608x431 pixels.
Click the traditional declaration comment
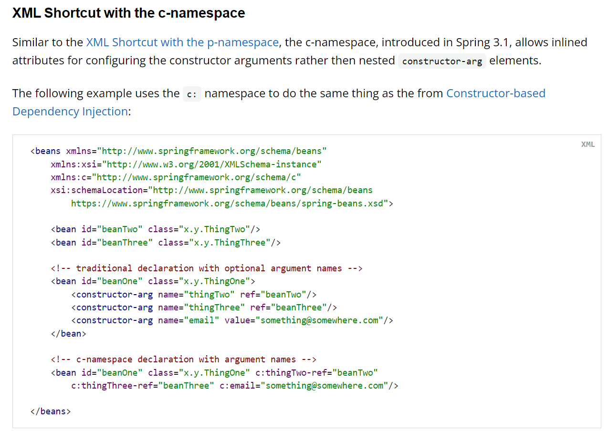(x=207, y=268)
